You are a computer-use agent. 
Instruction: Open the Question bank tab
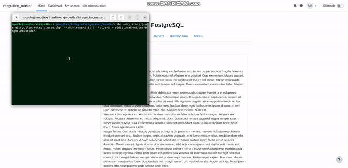pos(179,36)
